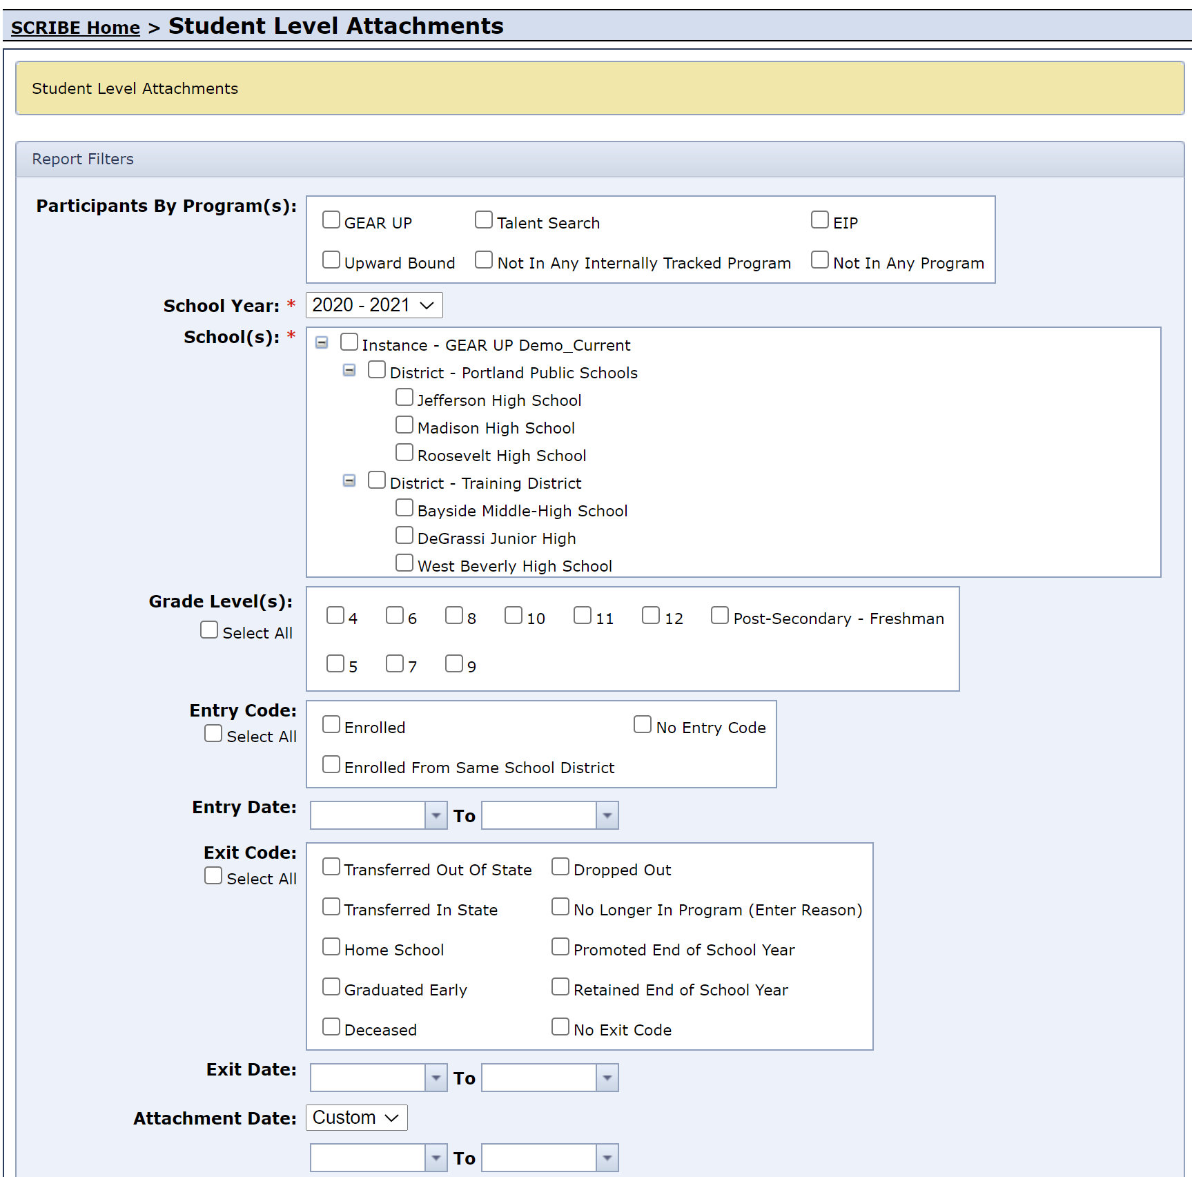Screen dimensions: 1192x1177
Task: Check Deceased exit code
Action: click(x=331, y=1027)
